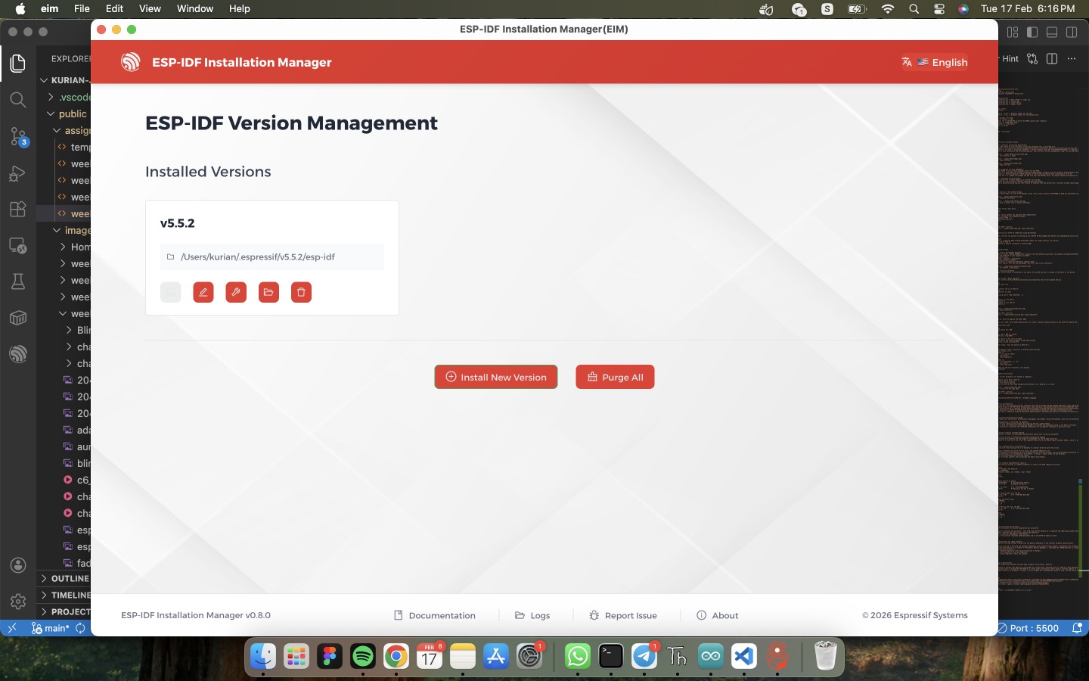Click the rename (pencil) icon for v5.5.2

(203, 292)
